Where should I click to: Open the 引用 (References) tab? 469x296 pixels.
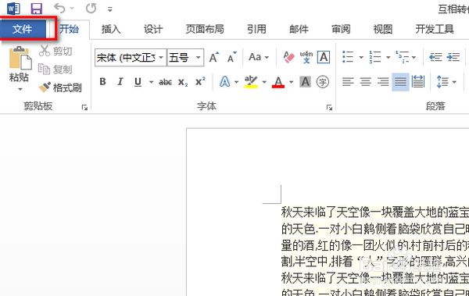pyautogui.click(x=256, y=29)
